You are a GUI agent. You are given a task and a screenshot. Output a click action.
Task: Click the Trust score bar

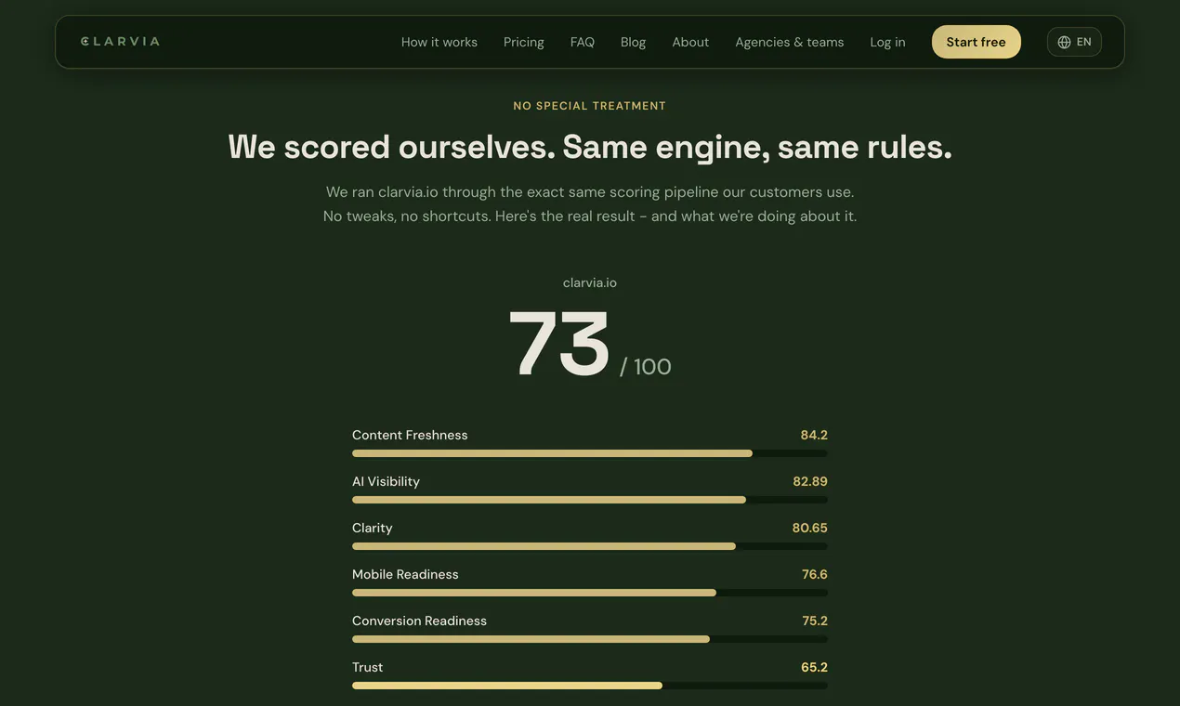tap(590, 686)
